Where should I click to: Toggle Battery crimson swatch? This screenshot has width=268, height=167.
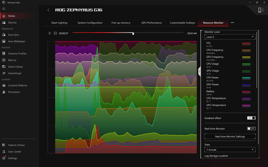[x=246, y=93]
